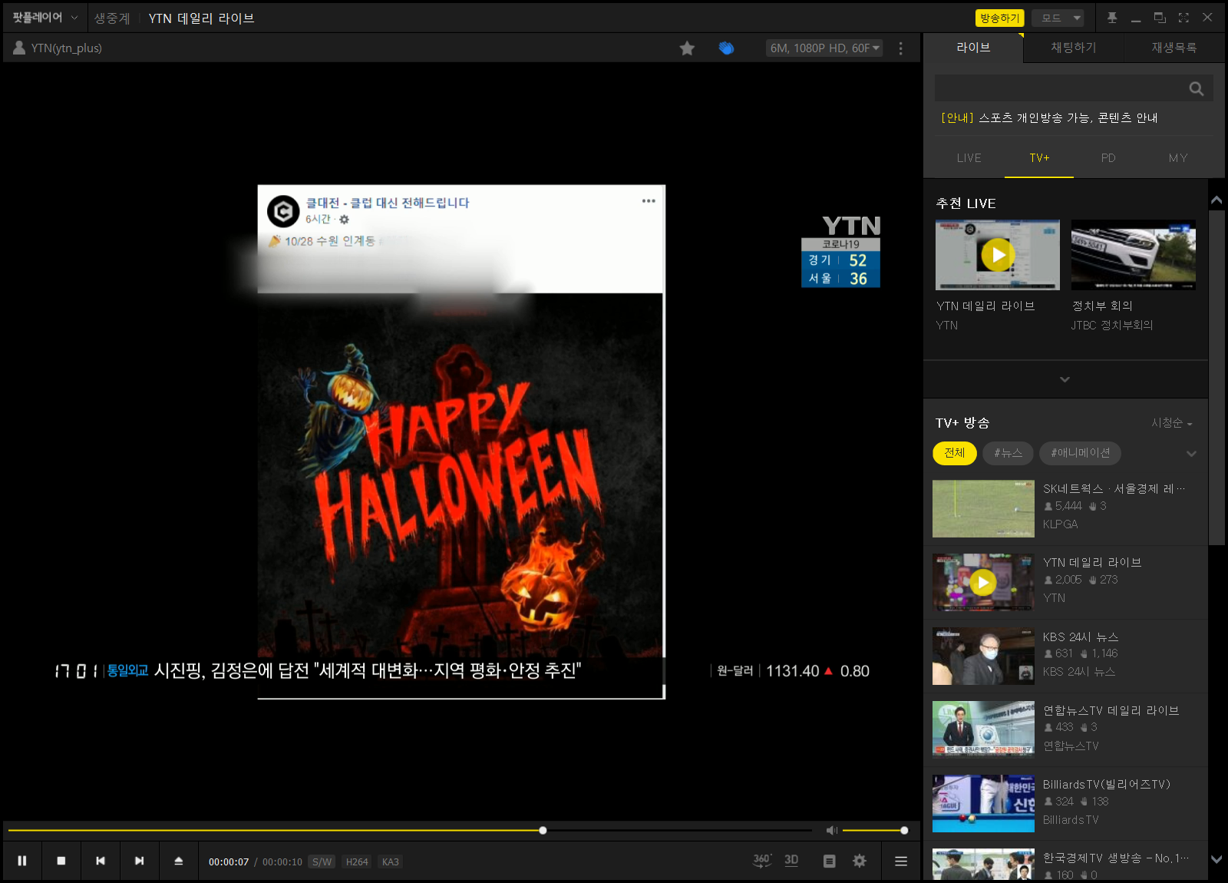The width and height of the screenshot is (1228, 883).
Task: Click the search magnifier icon
Action: coord(1197,88)
